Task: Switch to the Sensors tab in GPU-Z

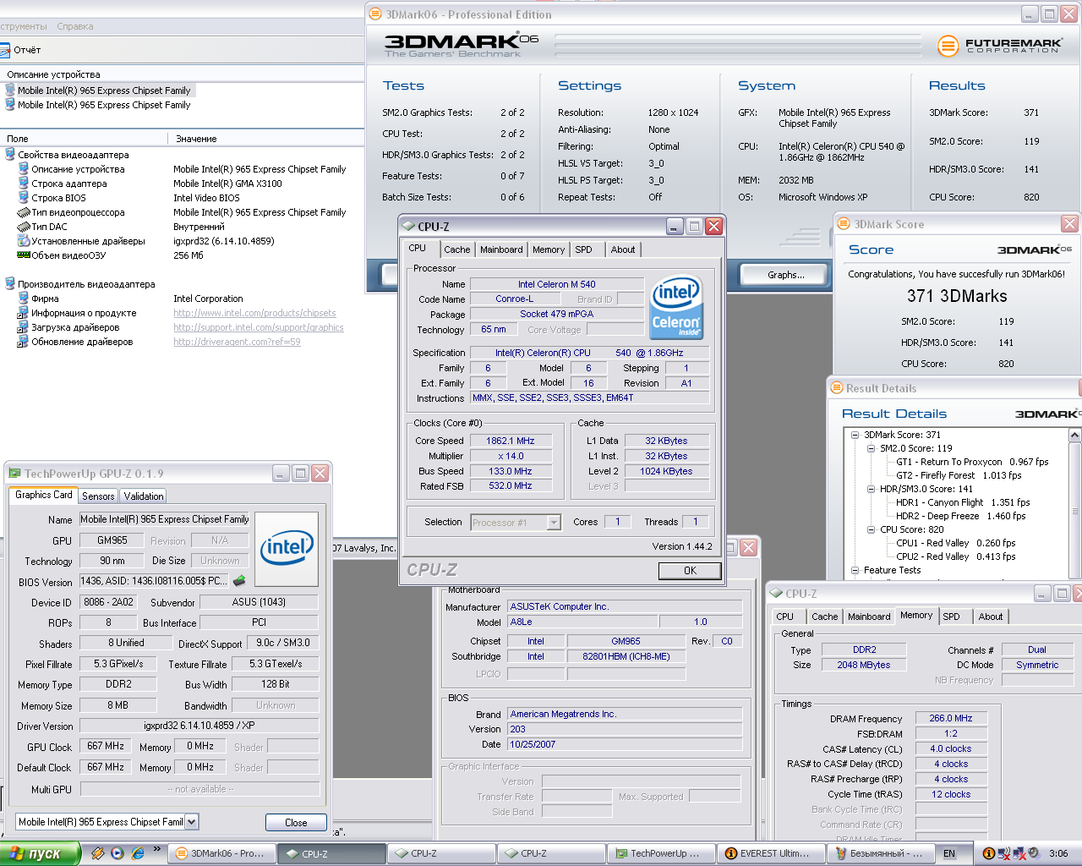Action: pyautogui.click(x=98, y=496)
